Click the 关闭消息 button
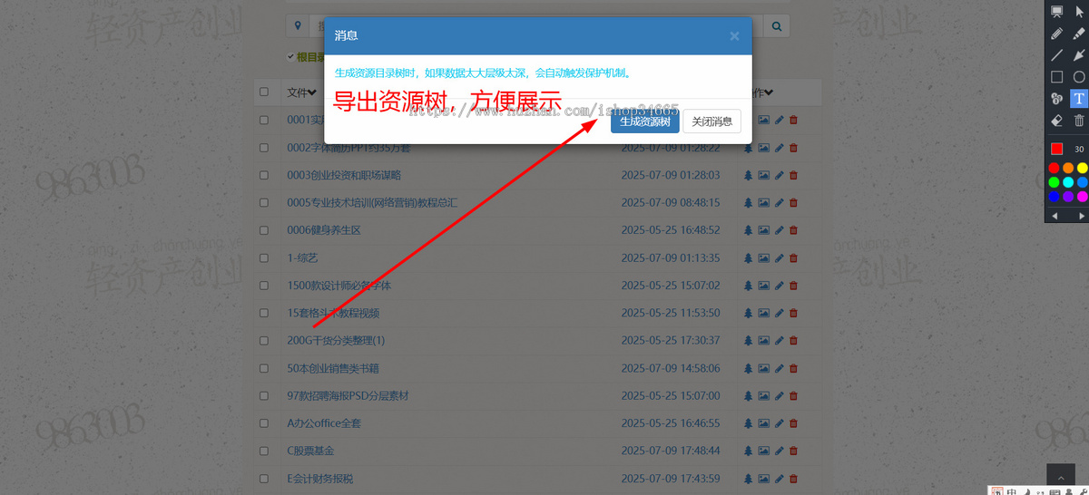The width and height of the screenshot is (1089, 495). [712, 121]
